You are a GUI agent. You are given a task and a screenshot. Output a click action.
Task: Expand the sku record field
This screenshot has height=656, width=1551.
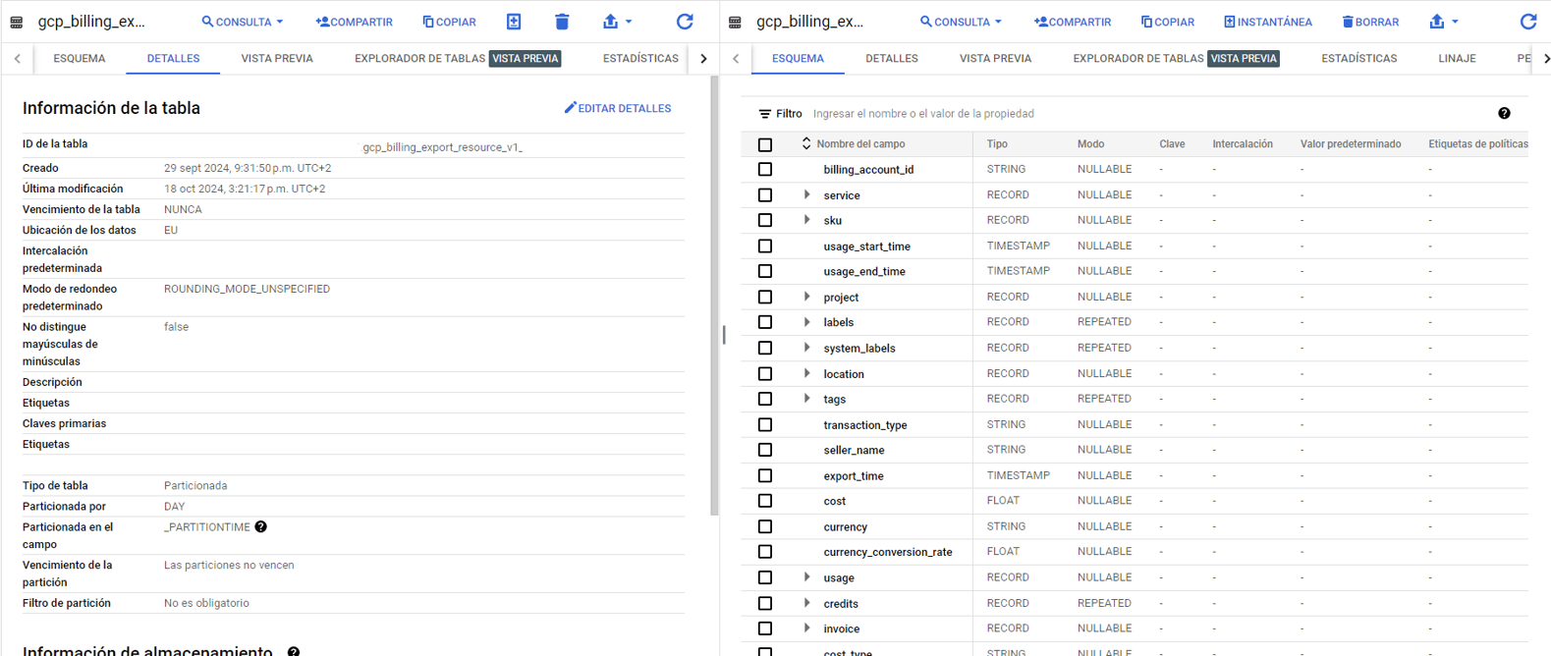[807, 220]
